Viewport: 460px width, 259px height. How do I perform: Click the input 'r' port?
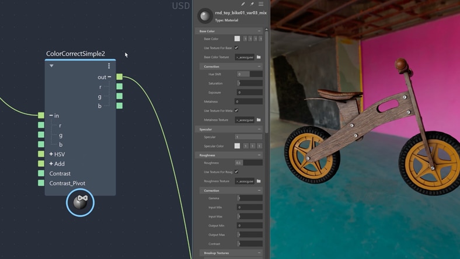pyautogui.click(x=41, y=125)
